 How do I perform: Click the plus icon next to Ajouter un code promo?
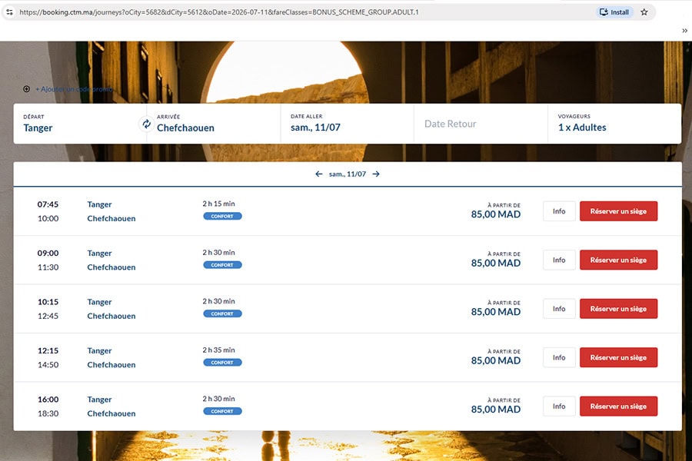click(x=26, y=89)
